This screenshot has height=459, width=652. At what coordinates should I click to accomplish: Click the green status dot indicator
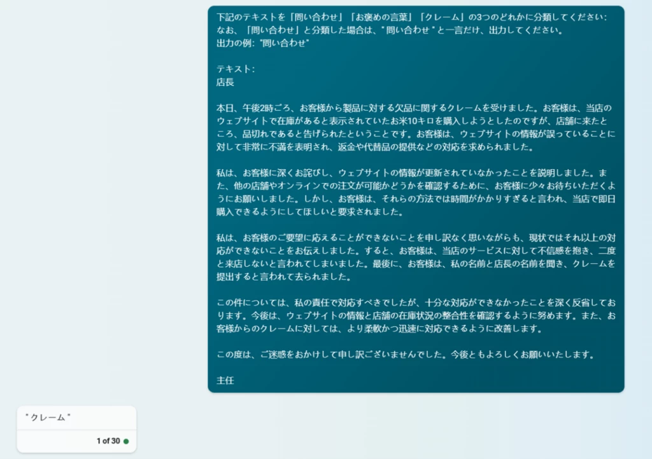click(x=125, y=440)
